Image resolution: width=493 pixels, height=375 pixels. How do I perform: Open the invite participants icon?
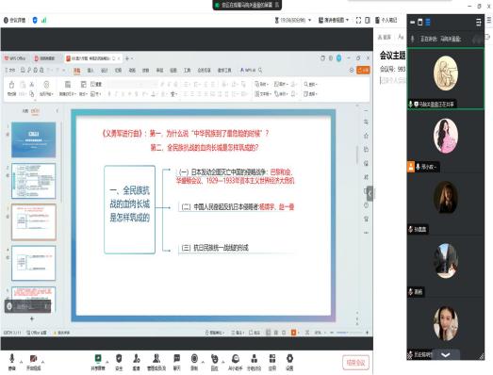point(136,362)
